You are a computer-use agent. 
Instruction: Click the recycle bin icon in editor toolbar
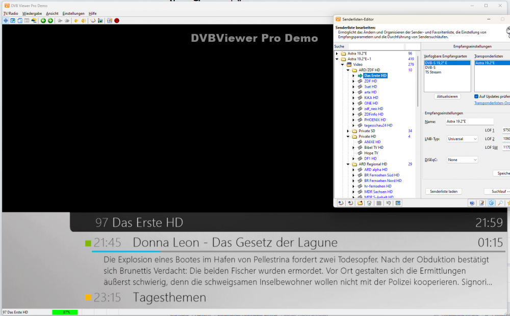coord(369,203)
